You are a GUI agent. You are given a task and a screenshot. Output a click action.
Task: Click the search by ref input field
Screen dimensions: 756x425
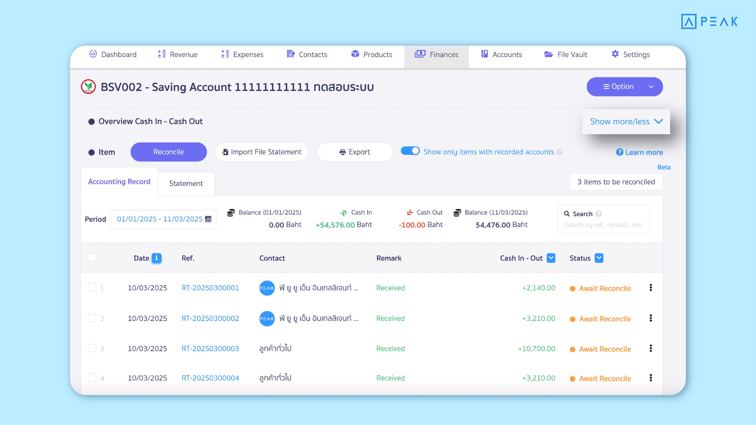pos(603,225)
